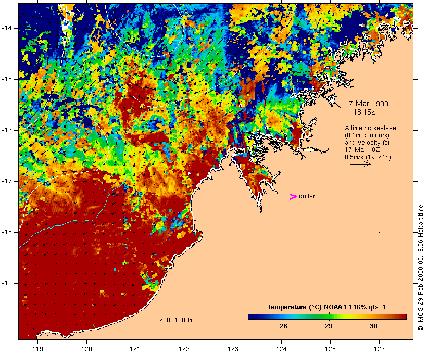Click the latitude axis label '-16'
Viewport: 427px width, 354px height.
[7, 130]
